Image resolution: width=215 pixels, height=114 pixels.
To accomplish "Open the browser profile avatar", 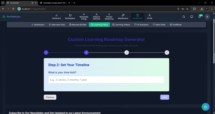I will 207,9.
